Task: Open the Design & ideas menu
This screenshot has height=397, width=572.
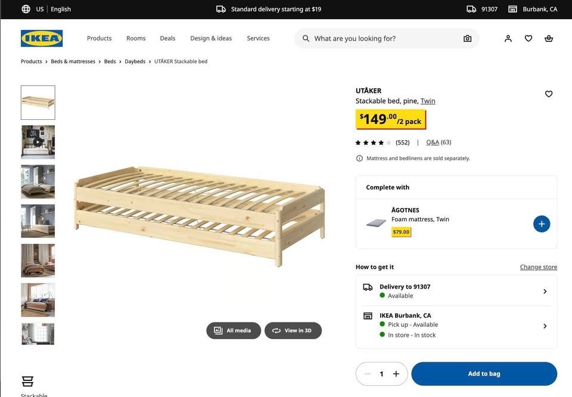Action: pyautogui.click(x=210, y=38)
